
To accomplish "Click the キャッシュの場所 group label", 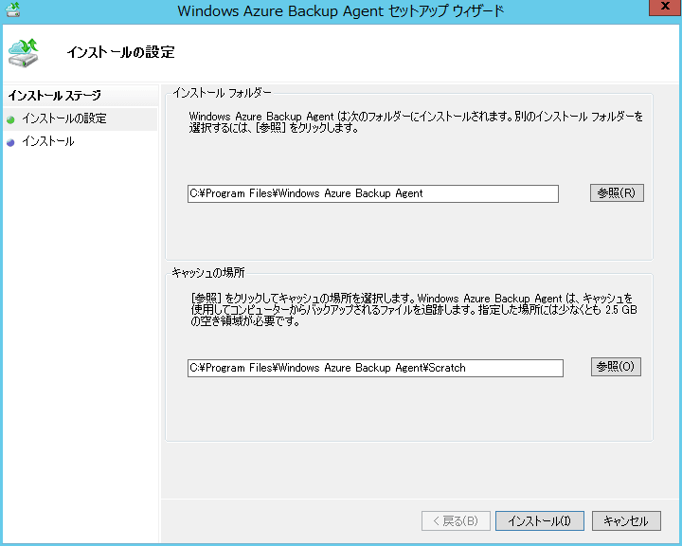I will click(208, 273).
